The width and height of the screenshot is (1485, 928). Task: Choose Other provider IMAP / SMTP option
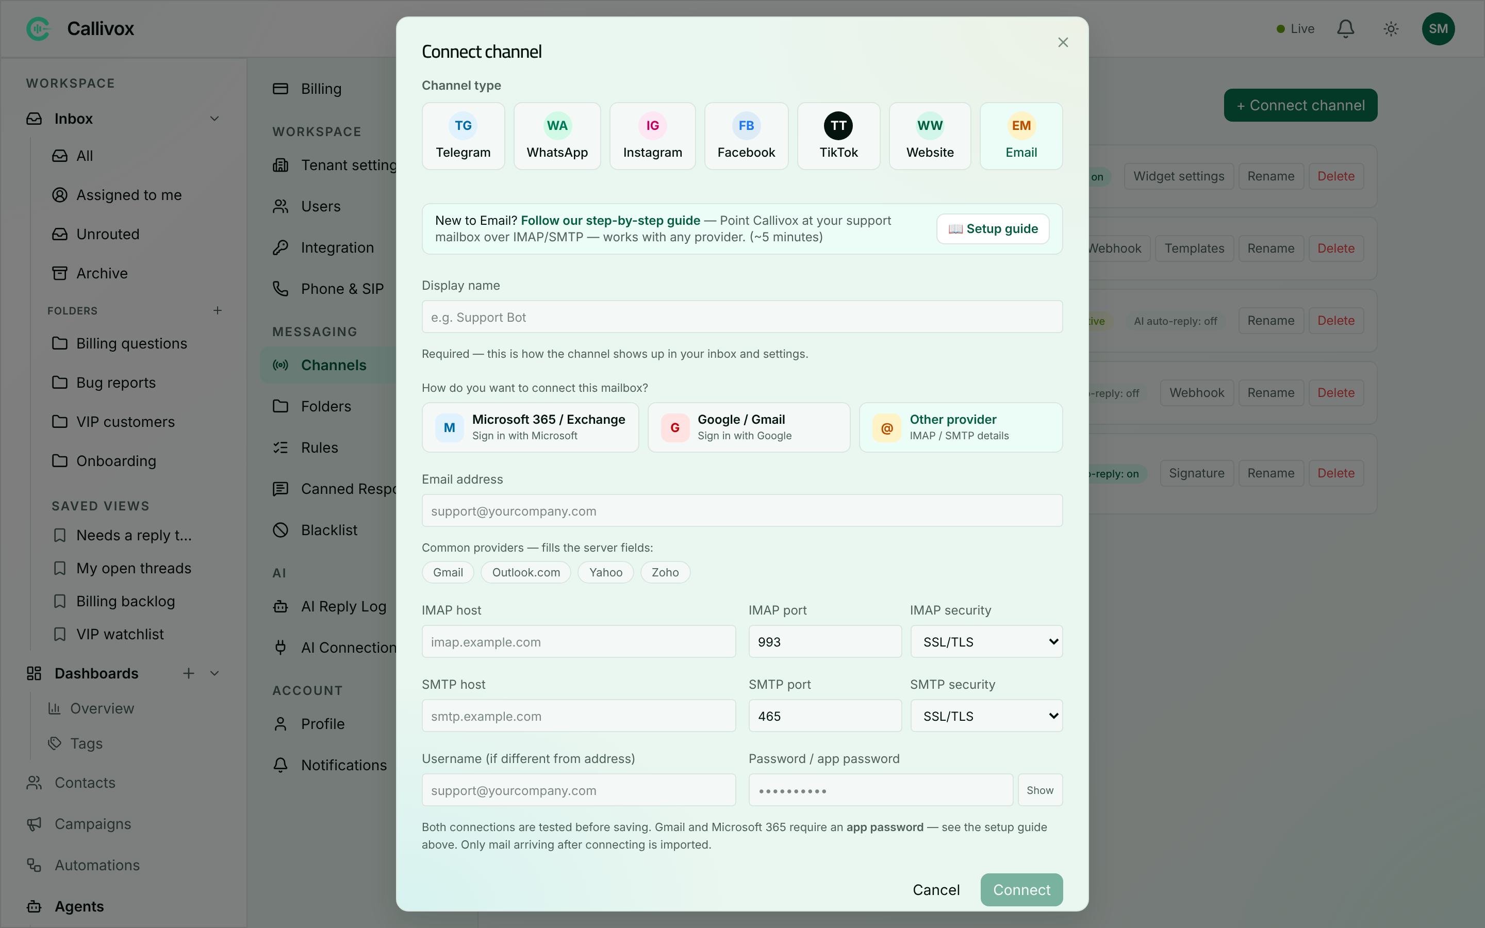tap(960, 427)
